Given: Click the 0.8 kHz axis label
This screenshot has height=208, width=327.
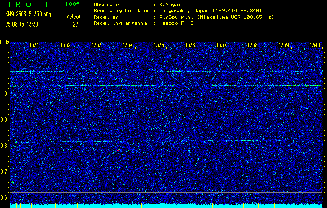Looking at the screenshot, I should pos(4,146).
